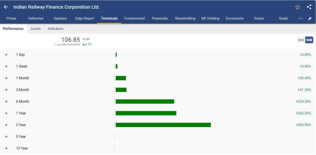Image resolution: width=316 pixels, height=155 pixels.
Task: Click the 1 Year green performance bar
Action: (146, 113)
